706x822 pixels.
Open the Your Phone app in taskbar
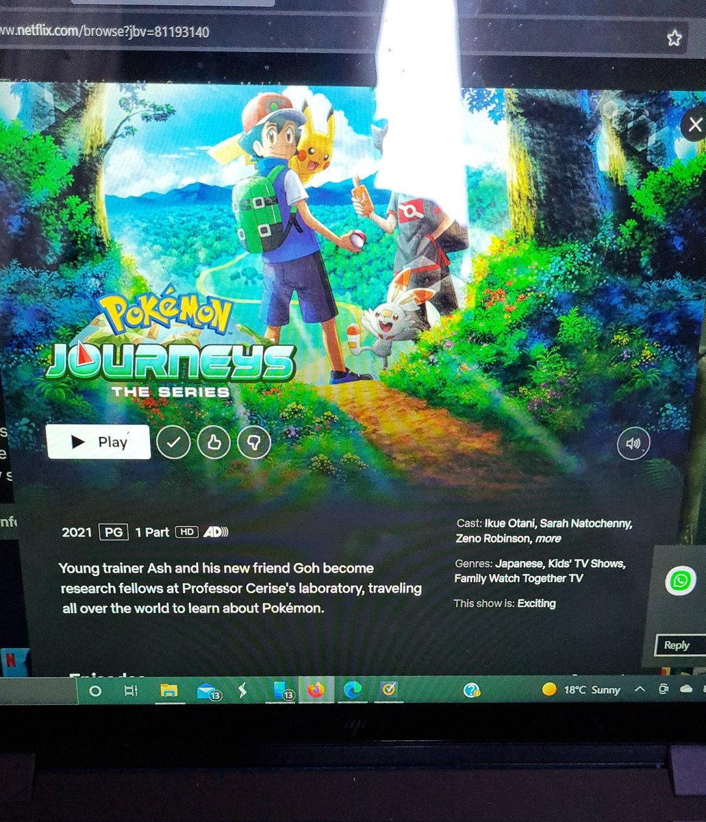tap(283, 691)
